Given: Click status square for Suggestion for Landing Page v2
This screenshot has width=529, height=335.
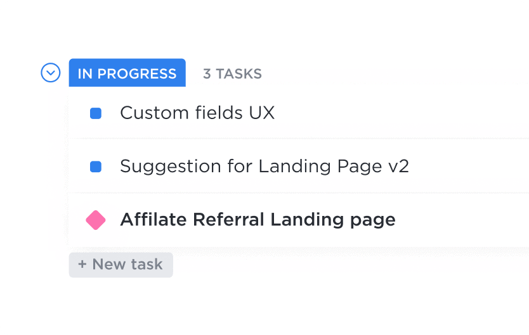Looking at the screenshot, I should [x=96, y=167].
